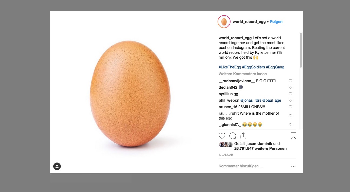The image size is (350, 192).
Task: Focus the Kommentar hinzufügen input field
Action: point(251,166)
